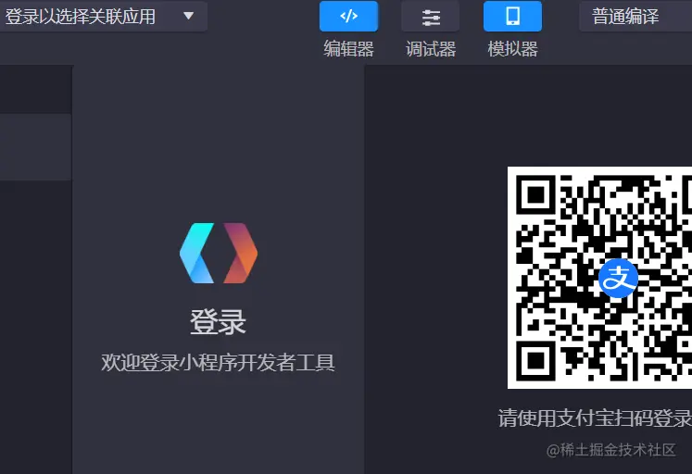Toggle the 模拟器 phone icon button
The image size is (692, 474).
(512, 17)
